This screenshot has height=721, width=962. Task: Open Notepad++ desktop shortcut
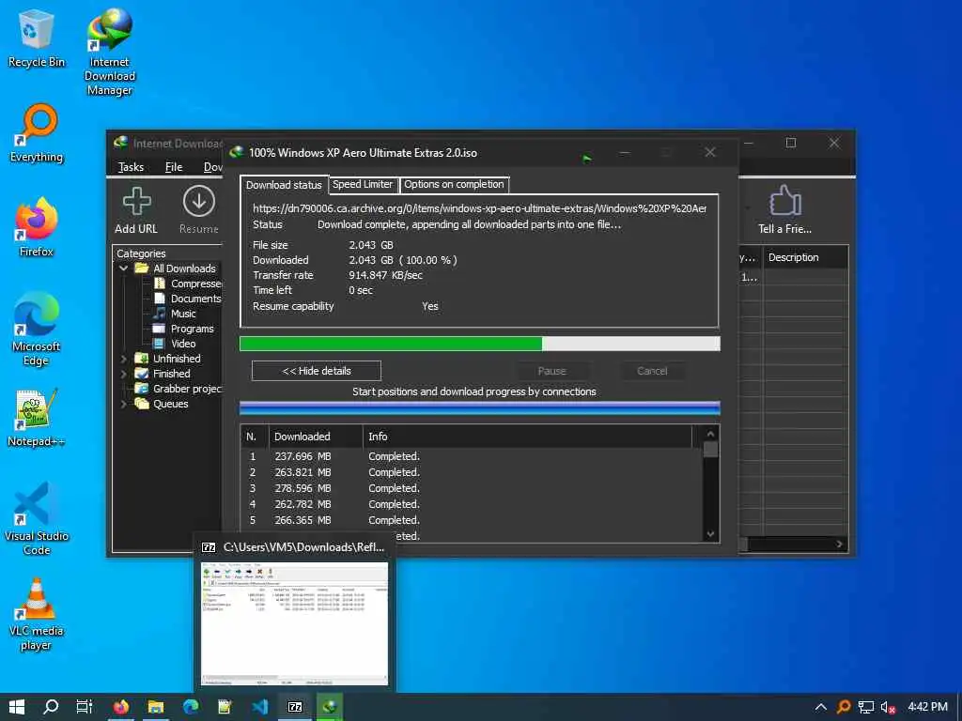[37, 418]
